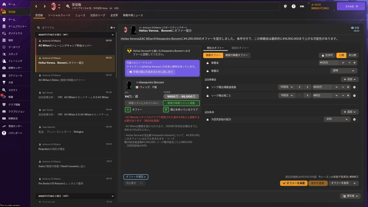Increase 移籍金 with the plus stepper
The width and height of the screenshot is (368, 207).
pyautogui.click(x=354, y=63)
